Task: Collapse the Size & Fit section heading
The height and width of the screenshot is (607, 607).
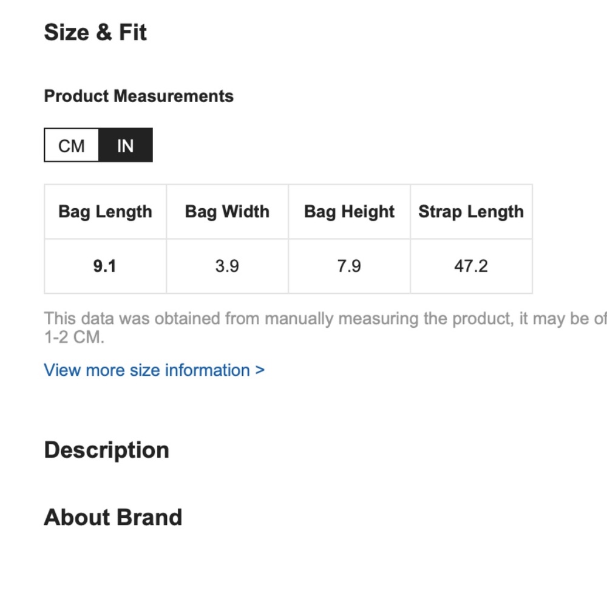Action: pos(95,32)
